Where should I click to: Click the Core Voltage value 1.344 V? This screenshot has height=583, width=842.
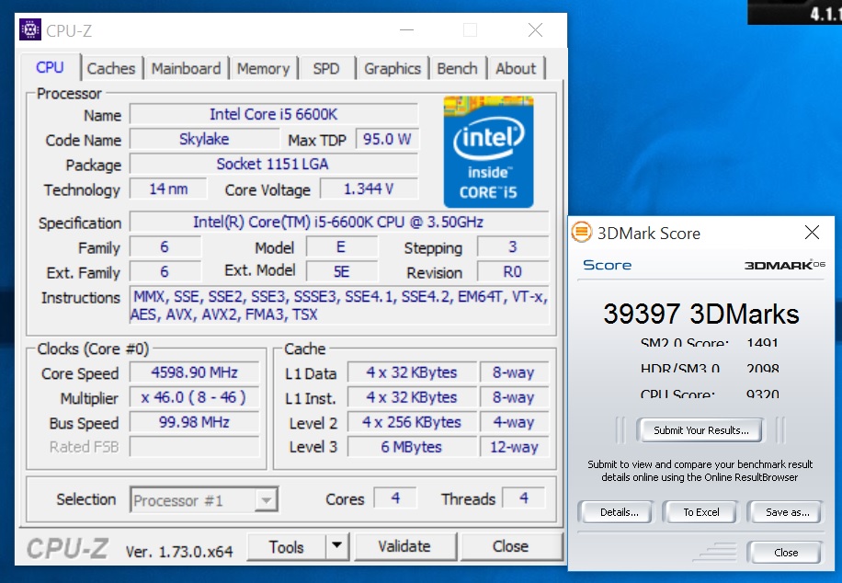point(369,189)
